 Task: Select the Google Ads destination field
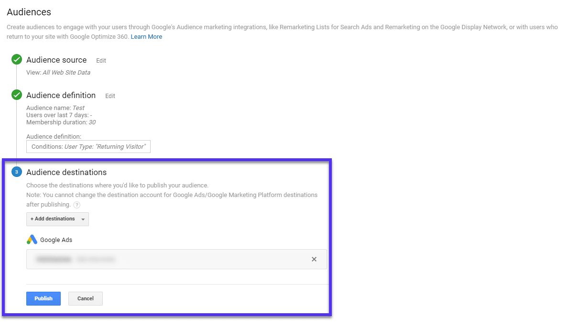(167, 259)
